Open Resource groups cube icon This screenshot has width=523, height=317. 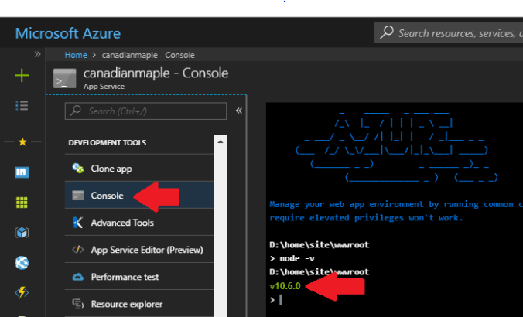(x=22, y=232)
